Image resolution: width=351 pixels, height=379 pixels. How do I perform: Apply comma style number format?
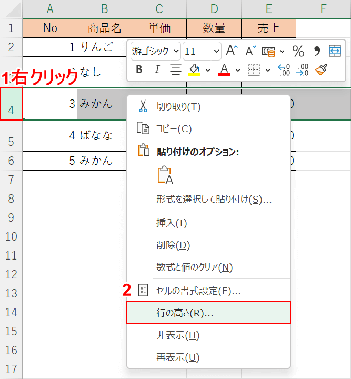(317, 51)
